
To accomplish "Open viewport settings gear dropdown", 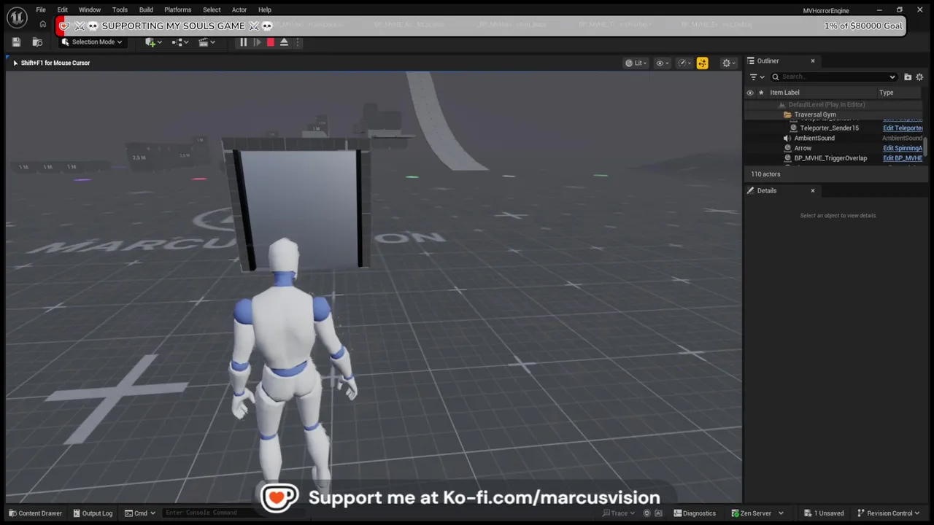I will tap(728, 63).
